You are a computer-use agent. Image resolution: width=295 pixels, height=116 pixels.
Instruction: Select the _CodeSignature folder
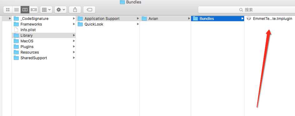pyautogui.click(x=44, y=19)
